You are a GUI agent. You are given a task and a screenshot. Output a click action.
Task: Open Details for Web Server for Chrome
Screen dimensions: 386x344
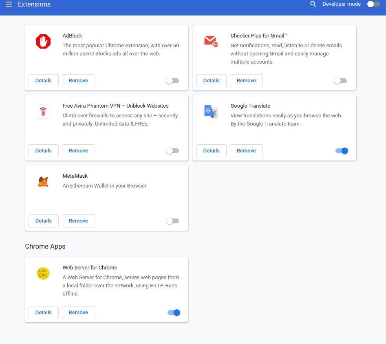pyautogui.click(x=44, y=313)
